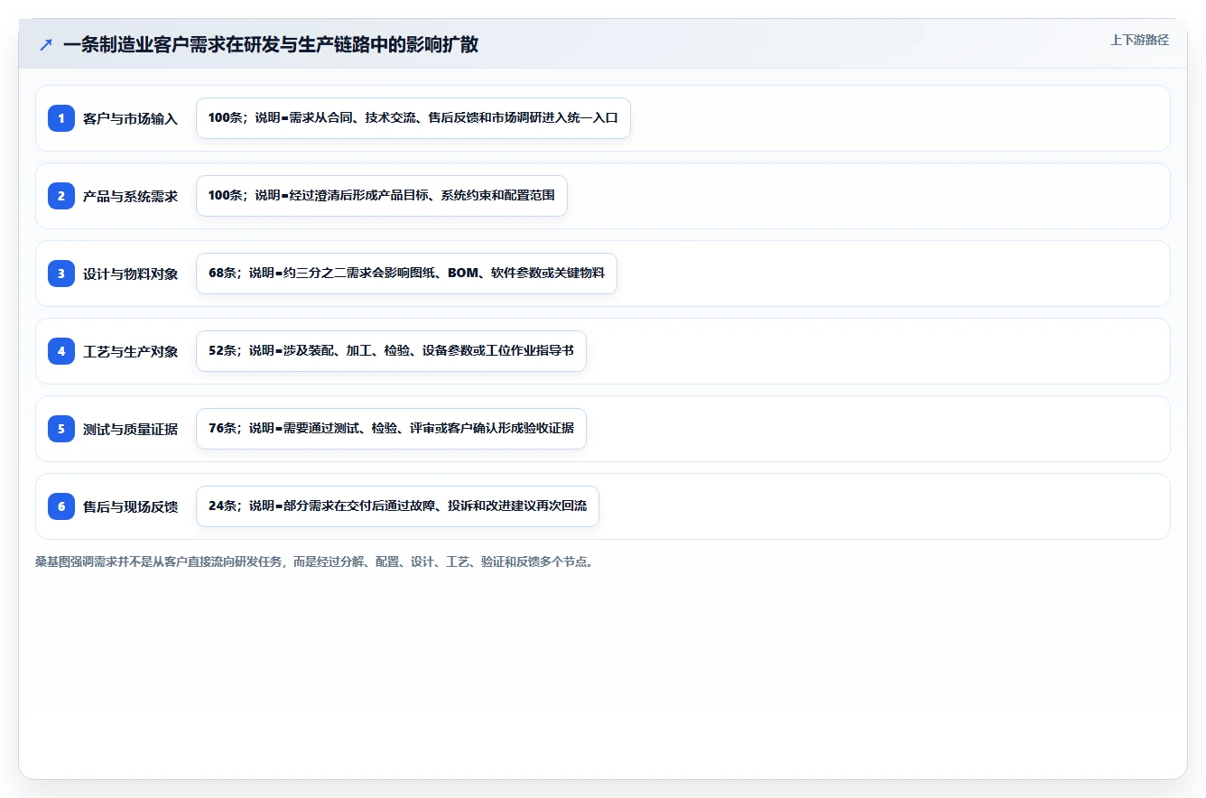This screenshot has height=798, width=1206.
Task: Click the 68条 description box about BOM
Action: tap(406, 274)
